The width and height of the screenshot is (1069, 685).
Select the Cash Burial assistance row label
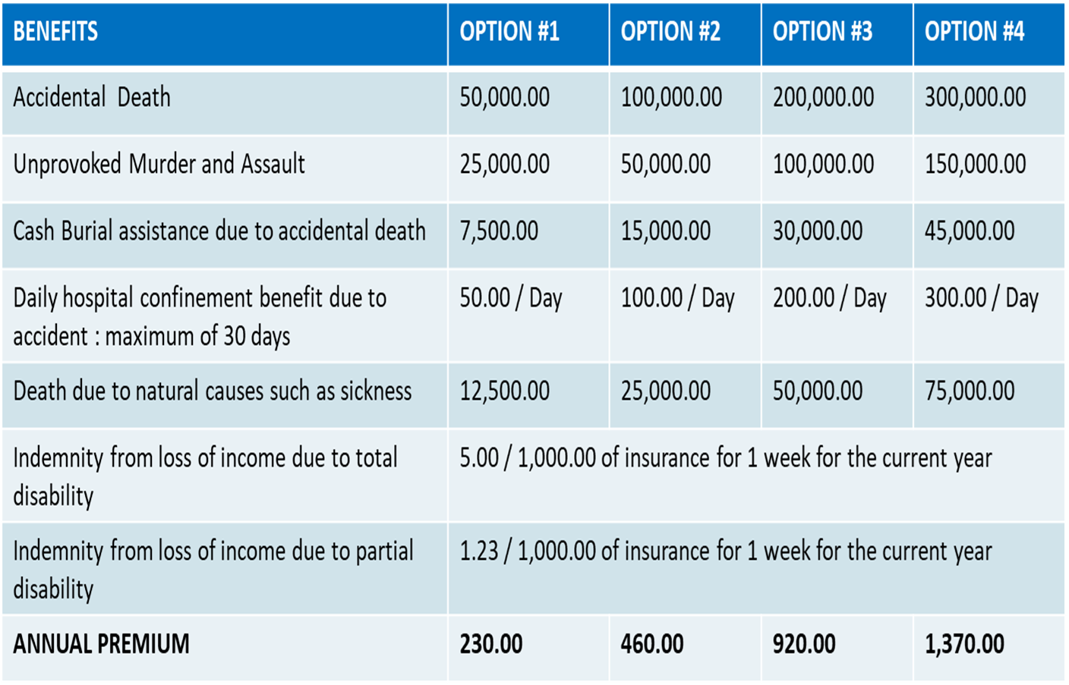coord(219,231)
